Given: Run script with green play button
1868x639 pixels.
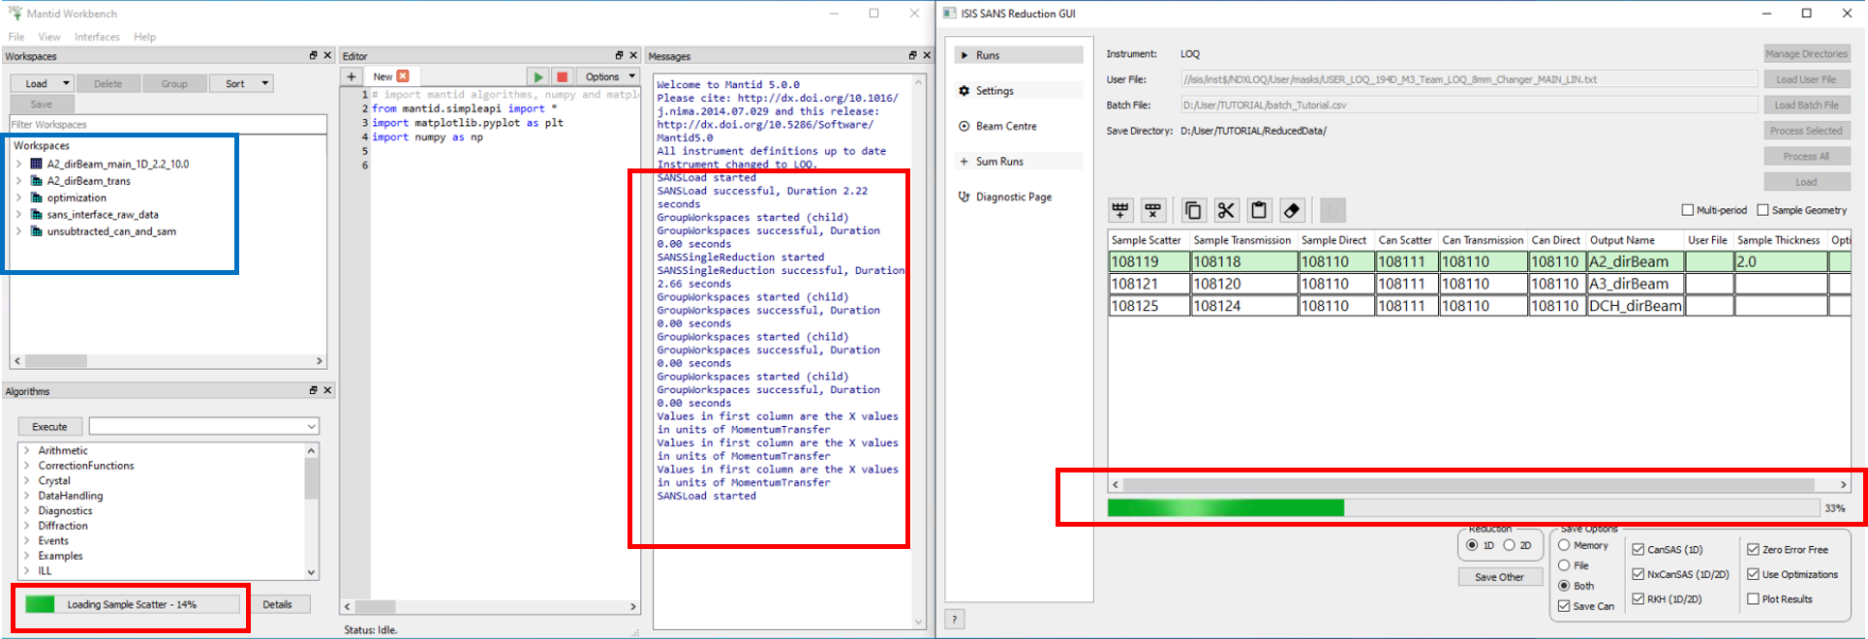Looking at the screenshot, I should pyautogui.click(x=537, y=76).
